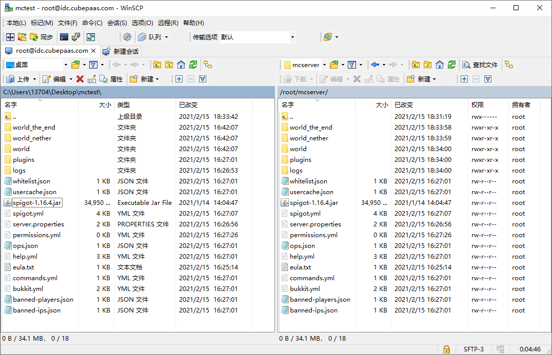Open the 会话(S) menu

(x=117, y=23)
